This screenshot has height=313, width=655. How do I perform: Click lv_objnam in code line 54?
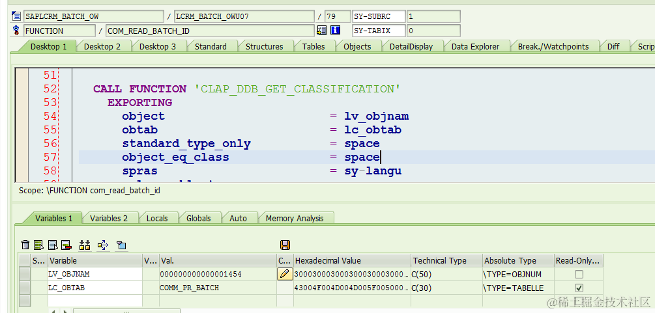click(376, 116)
